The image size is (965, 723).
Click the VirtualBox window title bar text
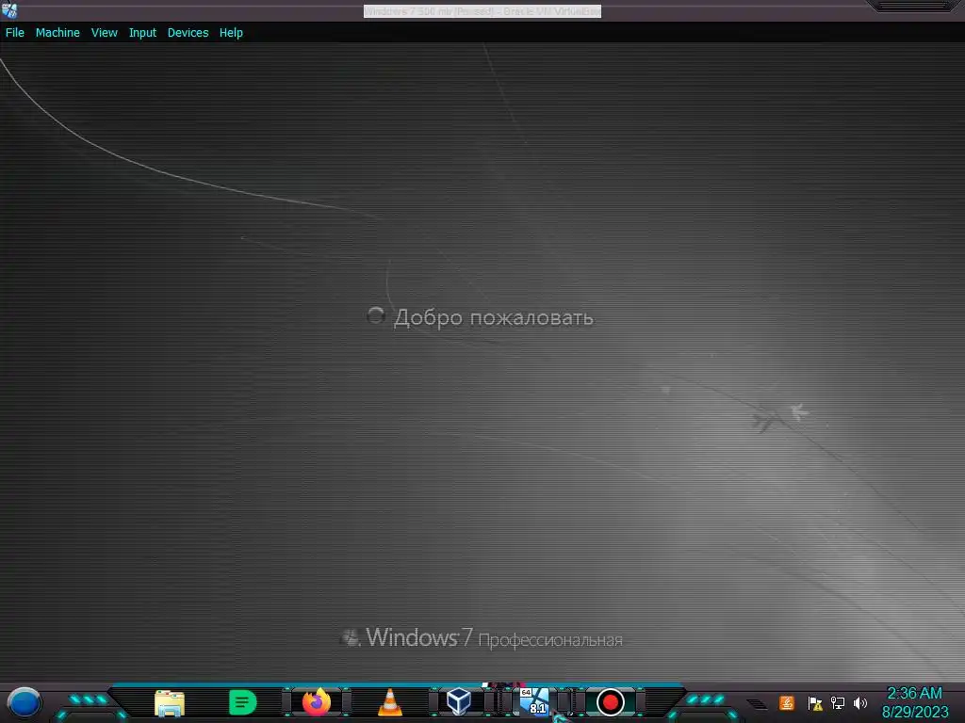click(x=482, y=11)
